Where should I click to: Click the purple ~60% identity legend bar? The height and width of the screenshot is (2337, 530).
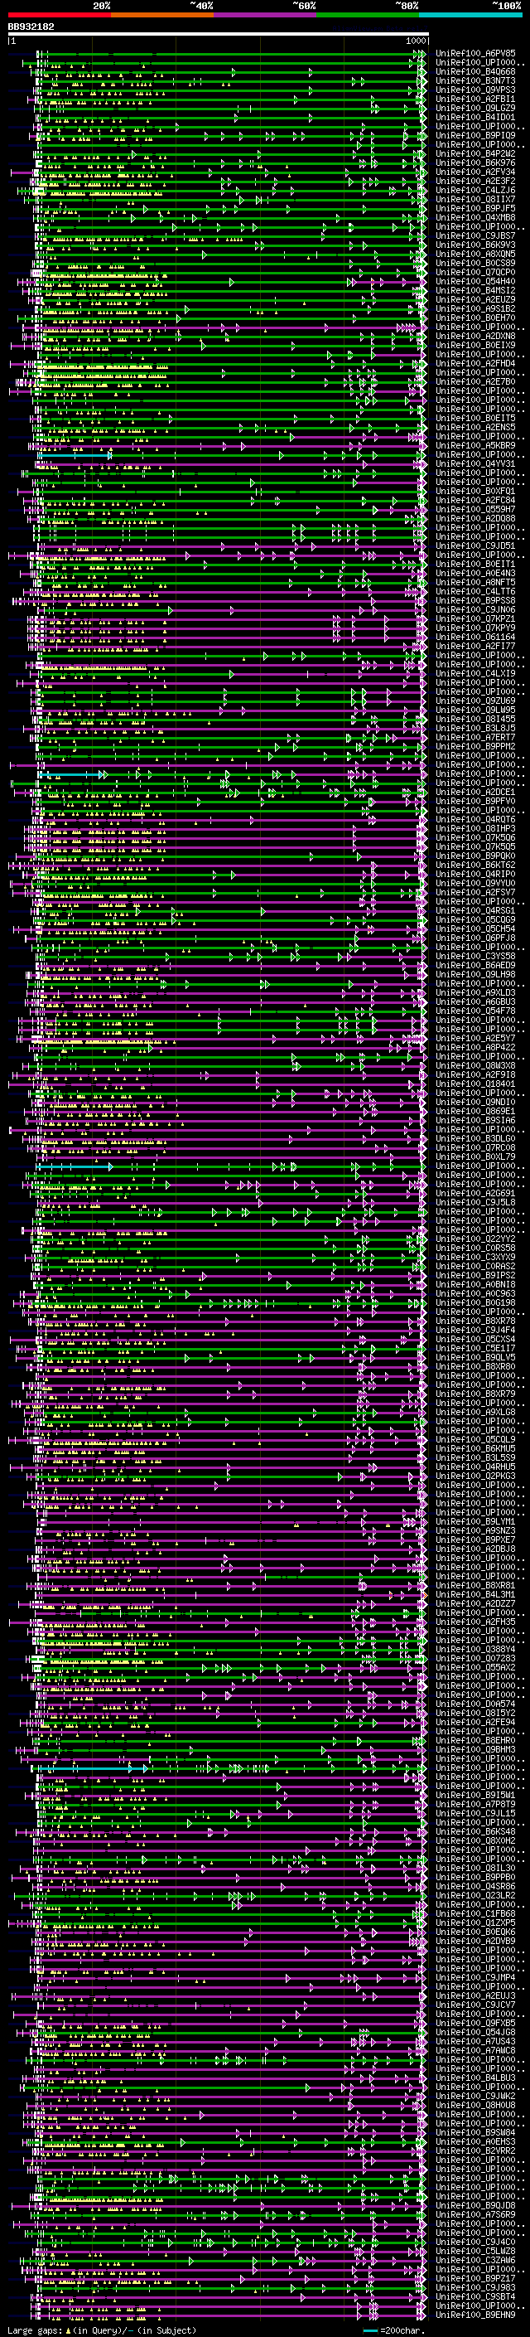[266, 15]
